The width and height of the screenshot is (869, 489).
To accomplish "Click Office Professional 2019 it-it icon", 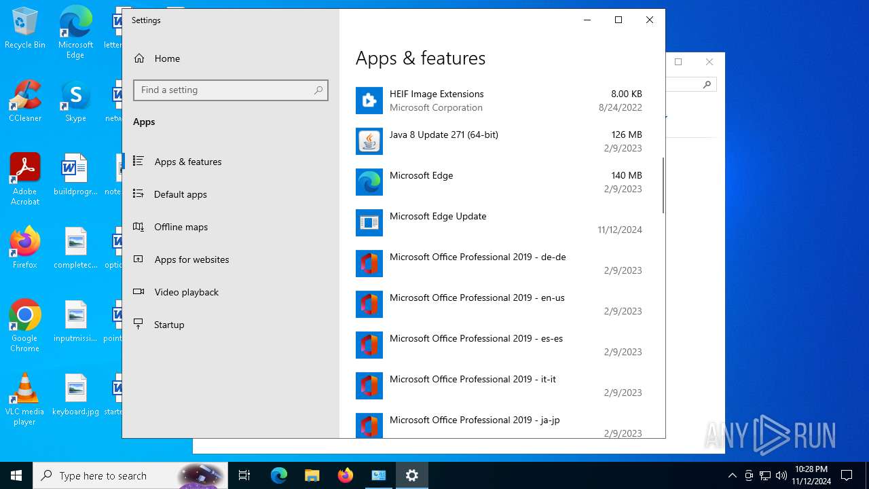I will (x=369, y=386).
